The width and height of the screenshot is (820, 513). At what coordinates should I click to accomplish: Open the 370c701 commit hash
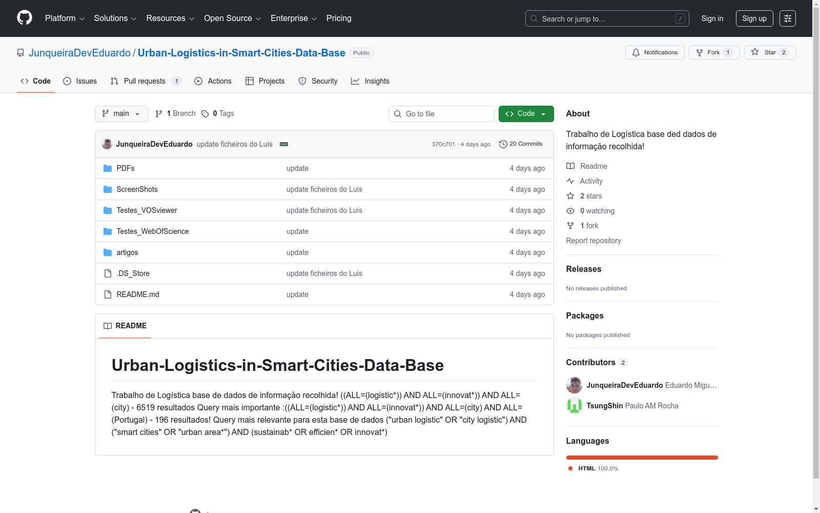pos(443,144)
